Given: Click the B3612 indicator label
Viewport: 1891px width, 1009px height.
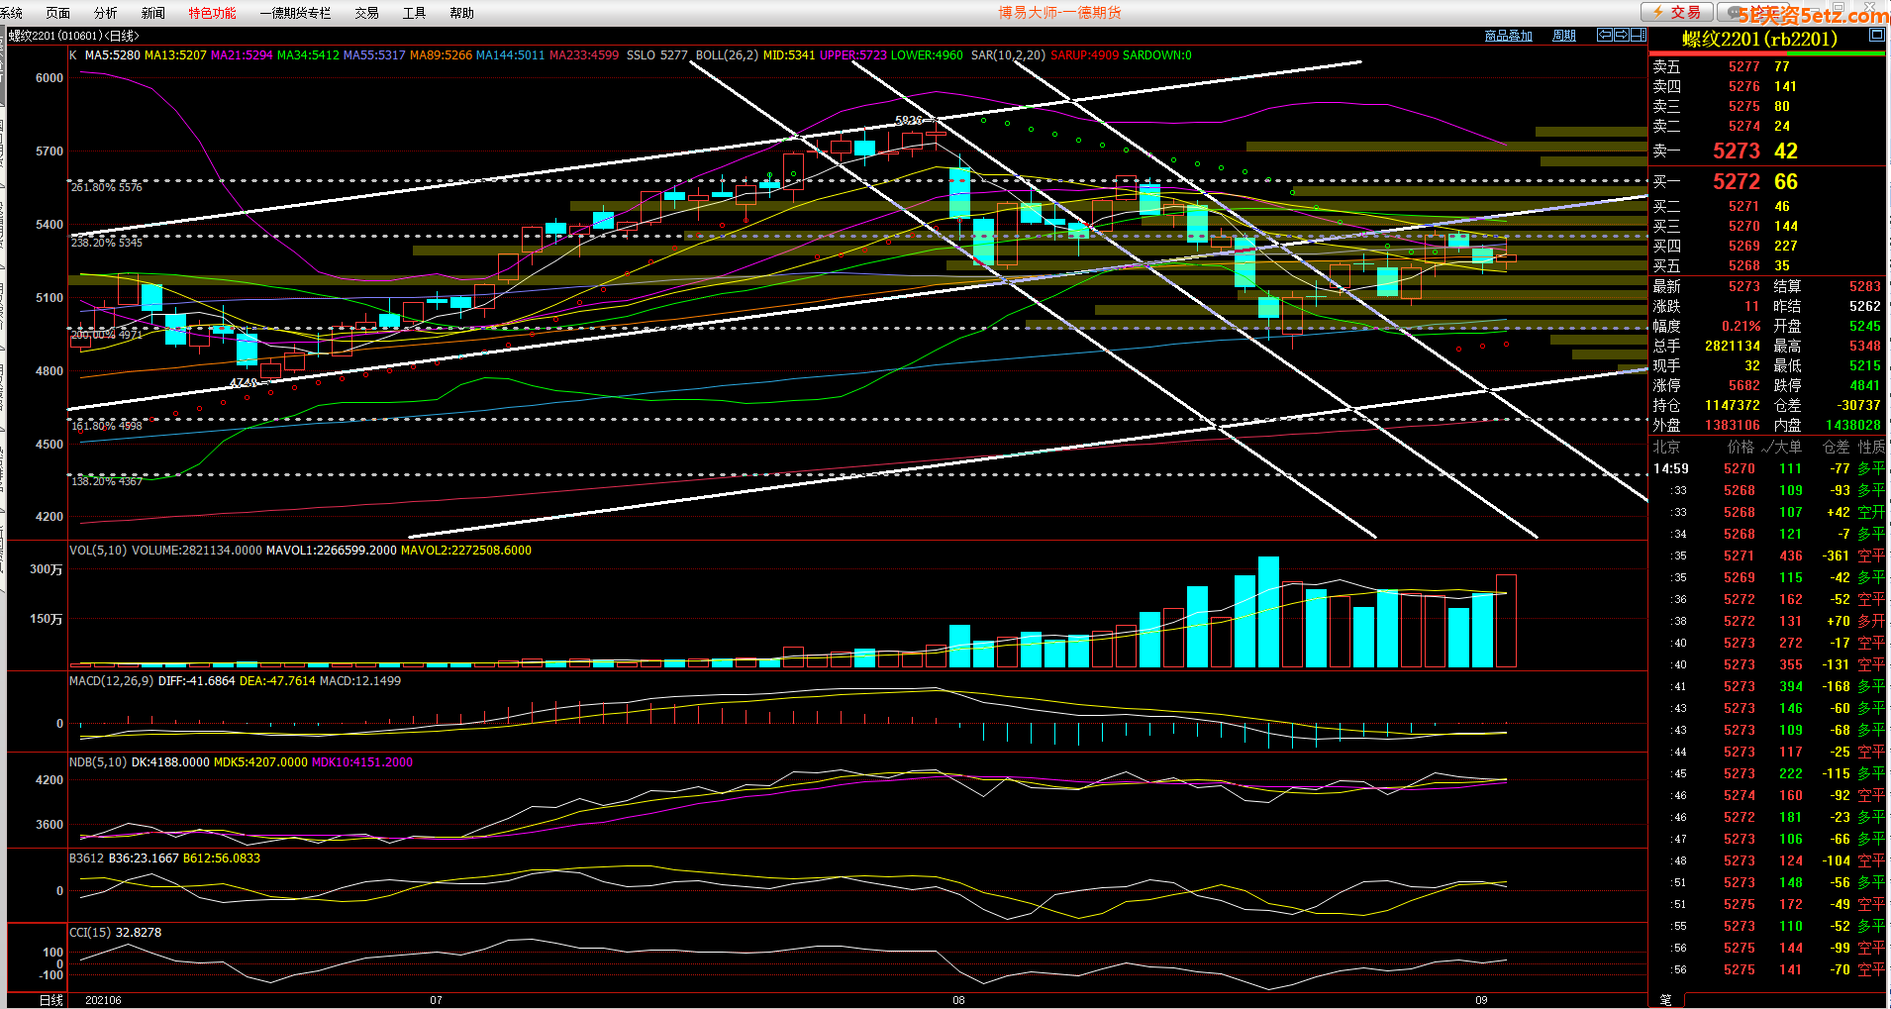Looking at the screenshot, I should tap(86, 858).
